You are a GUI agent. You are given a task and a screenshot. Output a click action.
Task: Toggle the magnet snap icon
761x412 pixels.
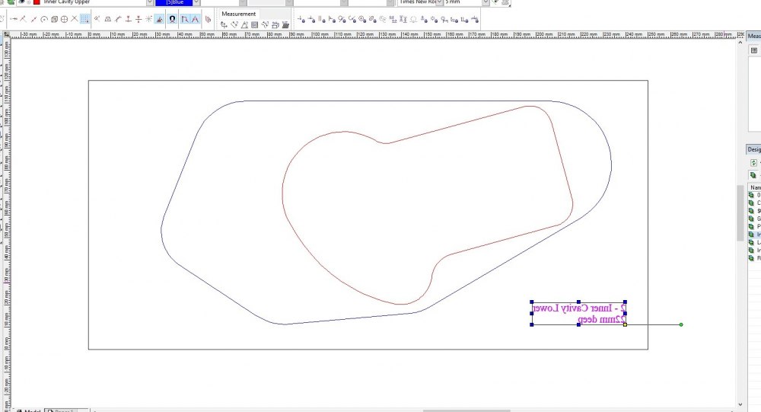[x=172, y=19]
